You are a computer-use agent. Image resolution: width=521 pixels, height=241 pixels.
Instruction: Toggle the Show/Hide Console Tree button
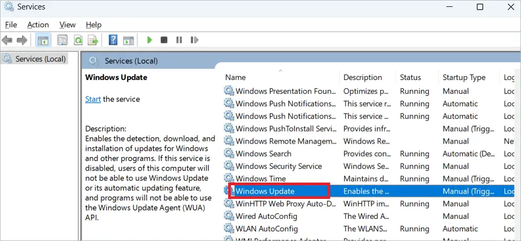click(43, 40)
